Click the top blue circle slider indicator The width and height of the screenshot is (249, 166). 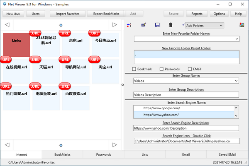pos(61,25)
